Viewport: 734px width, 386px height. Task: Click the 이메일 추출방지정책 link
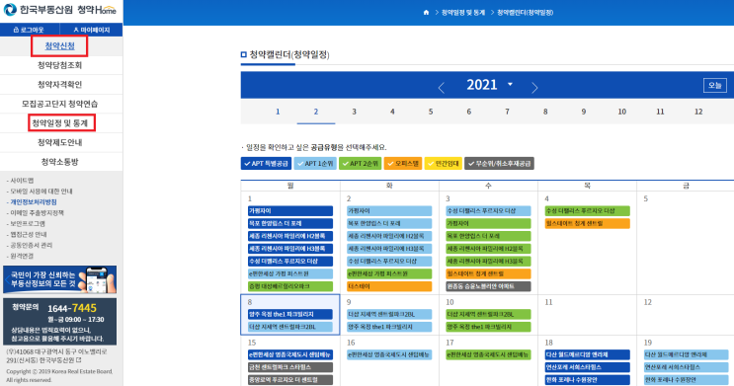tap(37, 213)
